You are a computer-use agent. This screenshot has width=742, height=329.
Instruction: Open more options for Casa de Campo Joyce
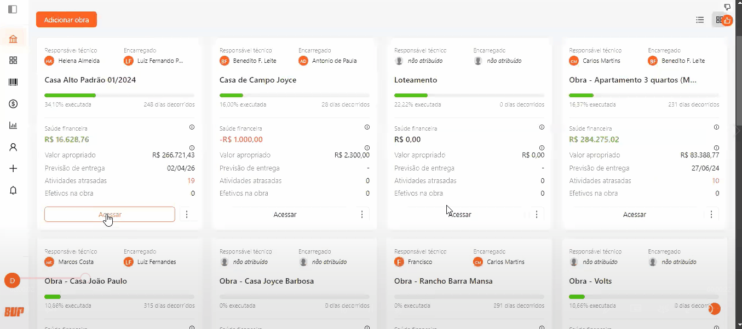[362, 214]
